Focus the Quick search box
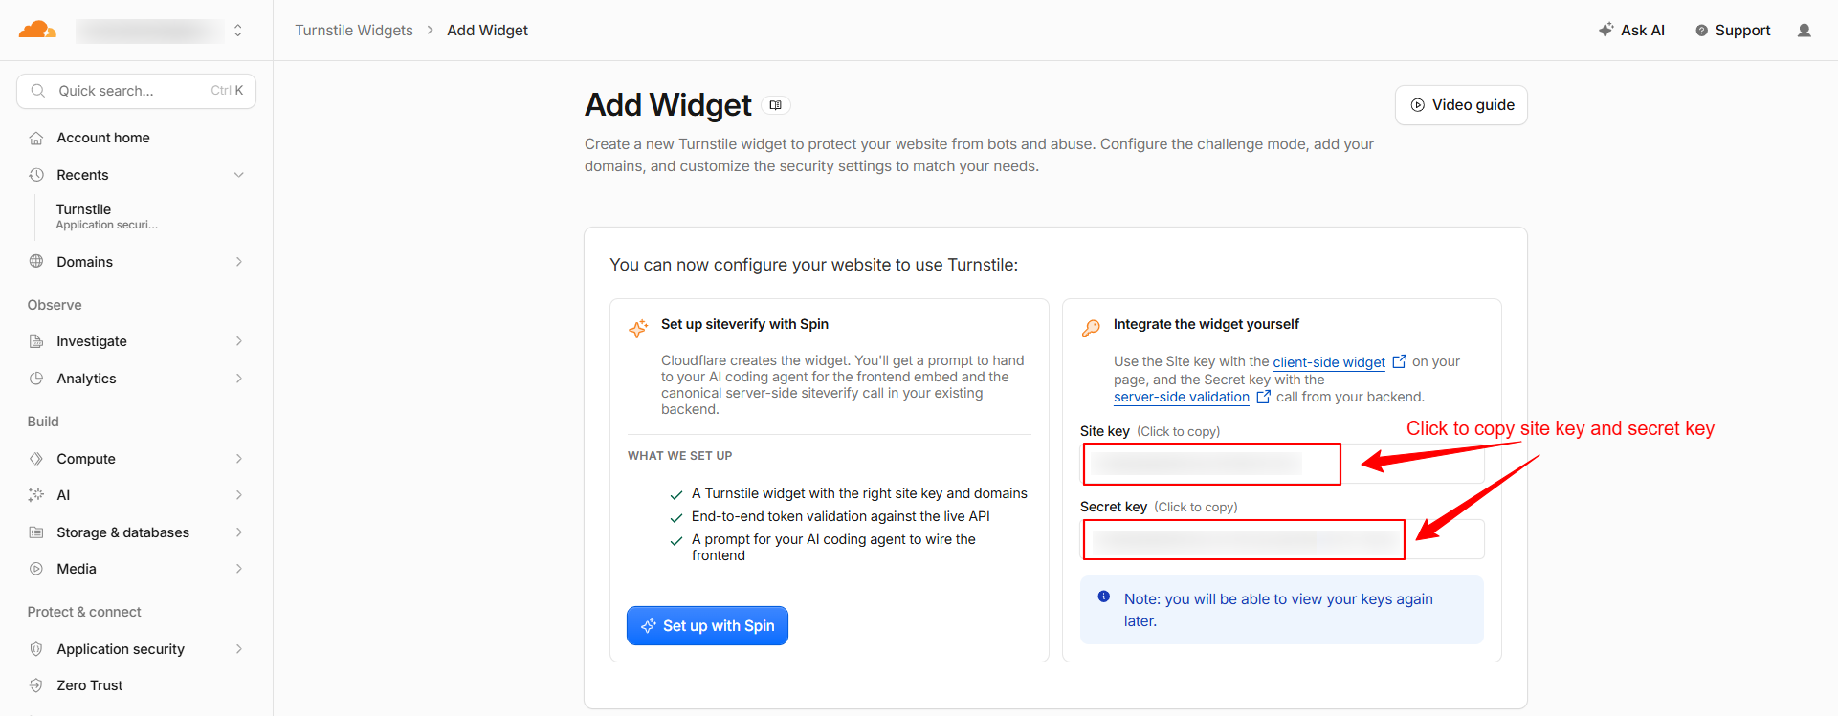This screenshot has width=1838, height=716. pos(136,91)
